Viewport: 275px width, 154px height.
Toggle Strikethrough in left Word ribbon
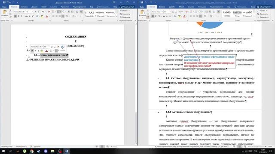coord(26,16)
